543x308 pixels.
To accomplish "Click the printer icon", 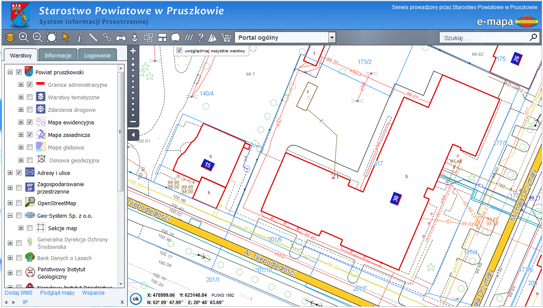I will point(121,38).
